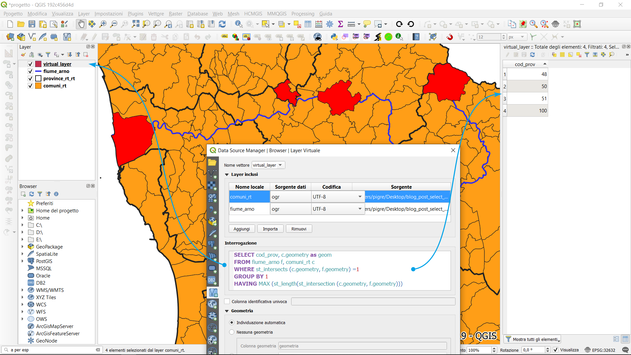Click the Aggiungi button
Screen dimensions: 631x355
[x=242, y=229]
